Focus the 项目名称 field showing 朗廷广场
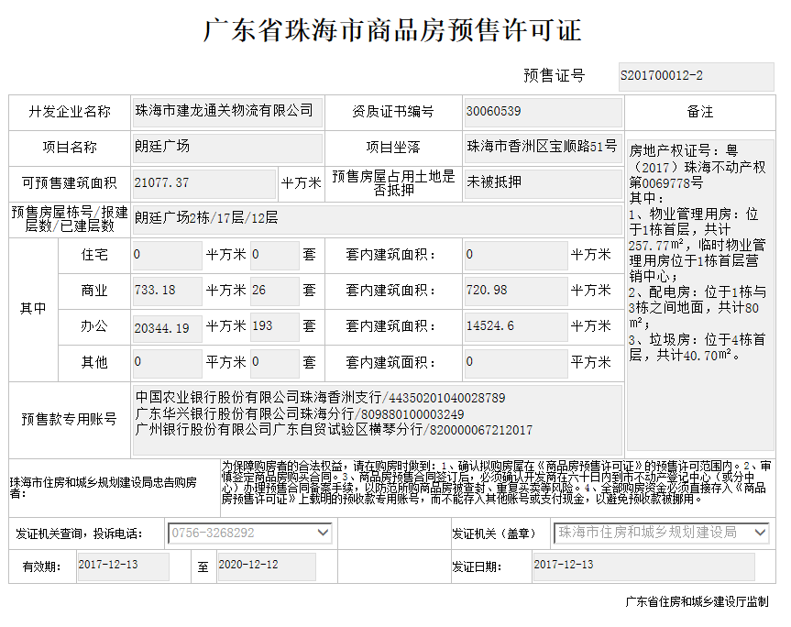 coord(227,148)
